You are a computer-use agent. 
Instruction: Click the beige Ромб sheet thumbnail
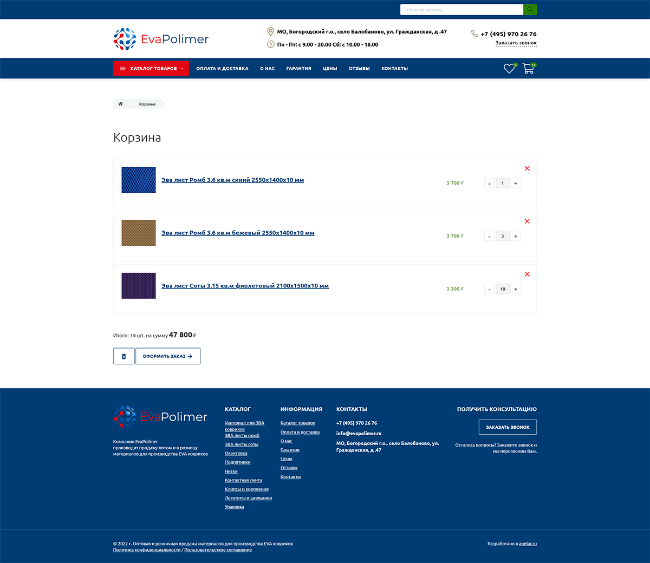(x=139, y=233)
